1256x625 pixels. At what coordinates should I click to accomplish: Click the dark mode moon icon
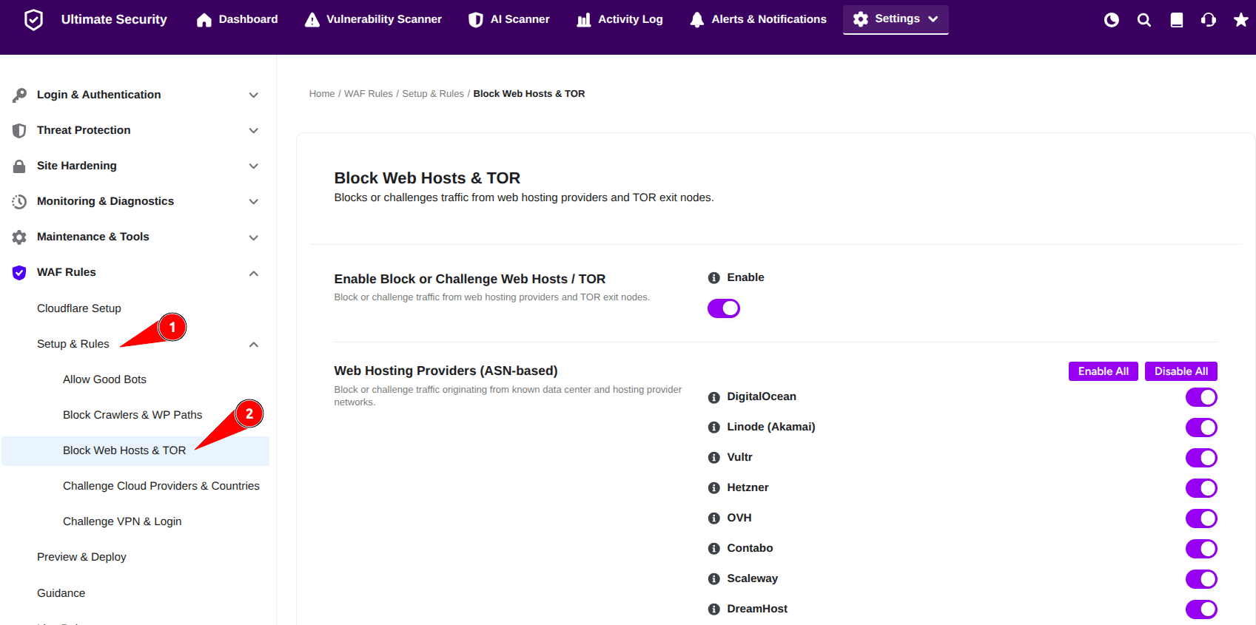(1112, 20)
